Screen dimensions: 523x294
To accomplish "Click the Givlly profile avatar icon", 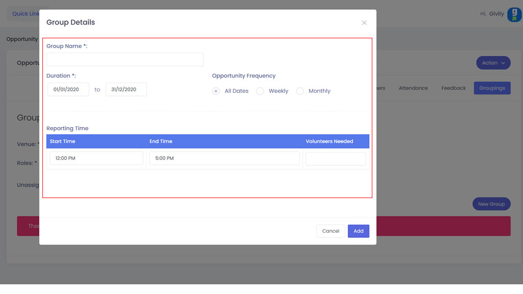I will click(x=514, y=14).
